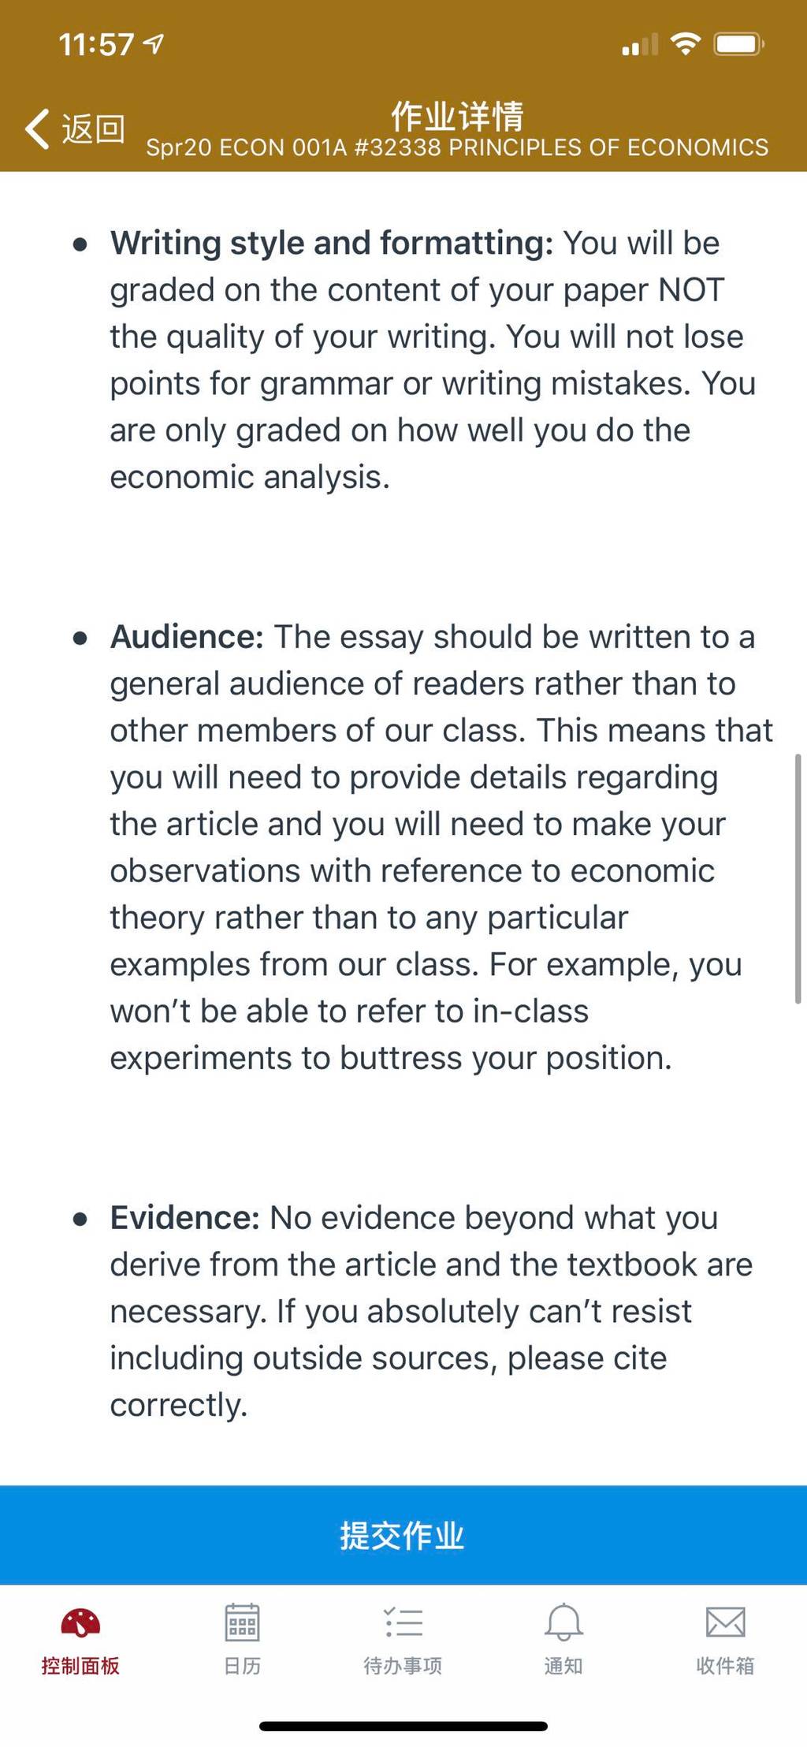Submit assignment with 提交作业 button

403,1535
